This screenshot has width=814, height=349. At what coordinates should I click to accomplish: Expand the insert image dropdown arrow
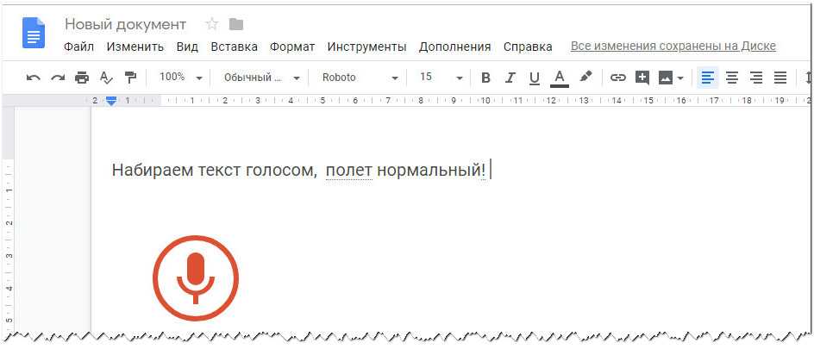[680, 78]
